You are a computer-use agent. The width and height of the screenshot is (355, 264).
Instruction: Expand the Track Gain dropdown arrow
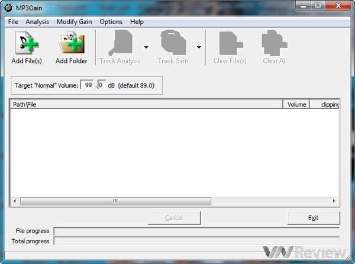pos(199,47)
